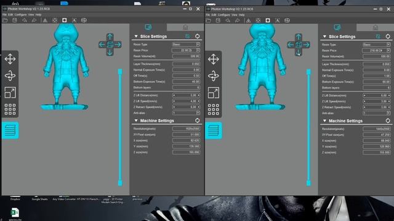Click top handle of left window layer slider
394x221 pixels.
[120, 72]
